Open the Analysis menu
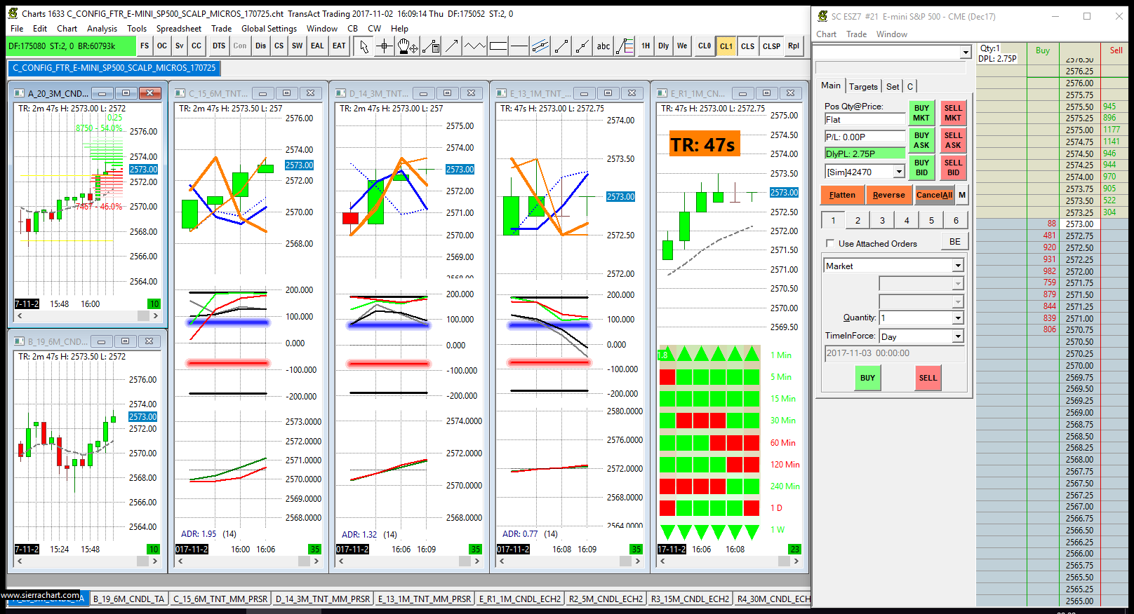This screenshot has width=1134, height=614. coord(102,29)
